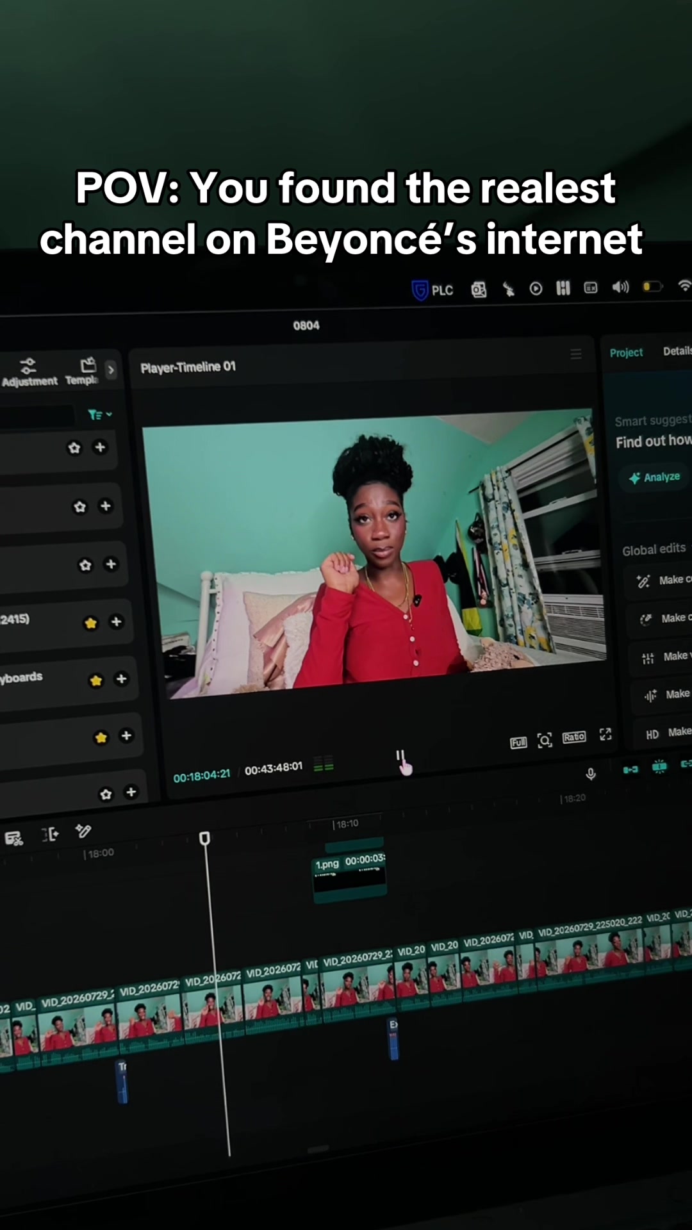Select the 1.png overlay clip

click(x=350, y=876)
